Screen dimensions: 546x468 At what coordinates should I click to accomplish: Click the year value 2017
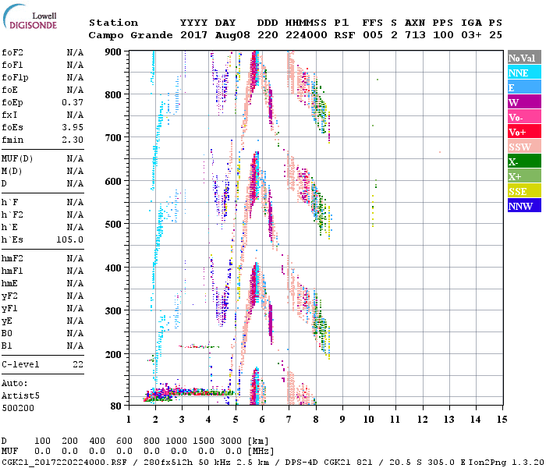[x=193, y=35]
